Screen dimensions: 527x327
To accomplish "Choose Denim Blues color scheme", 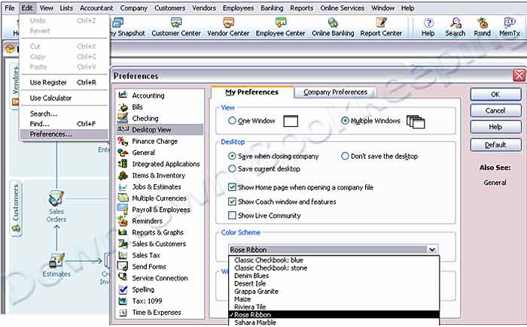I will coord(334,276).
